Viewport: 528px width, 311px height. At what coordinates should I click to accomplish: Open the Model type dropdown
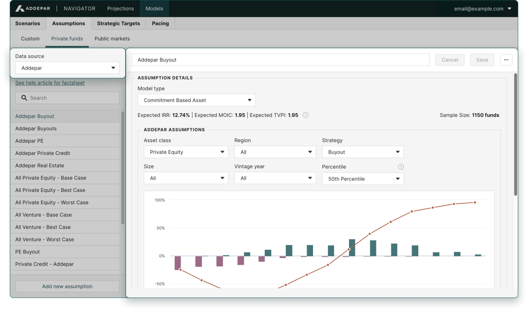[x=196, y=100]
